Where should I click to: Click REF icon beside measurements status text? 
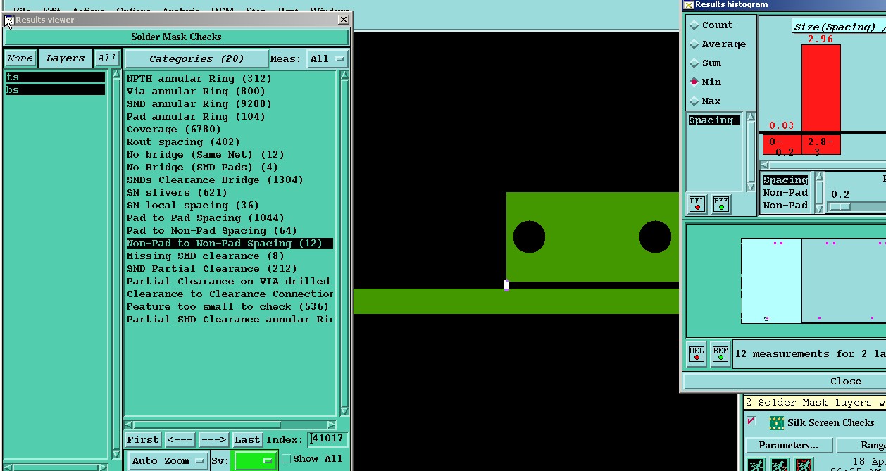tap(720, 353)
